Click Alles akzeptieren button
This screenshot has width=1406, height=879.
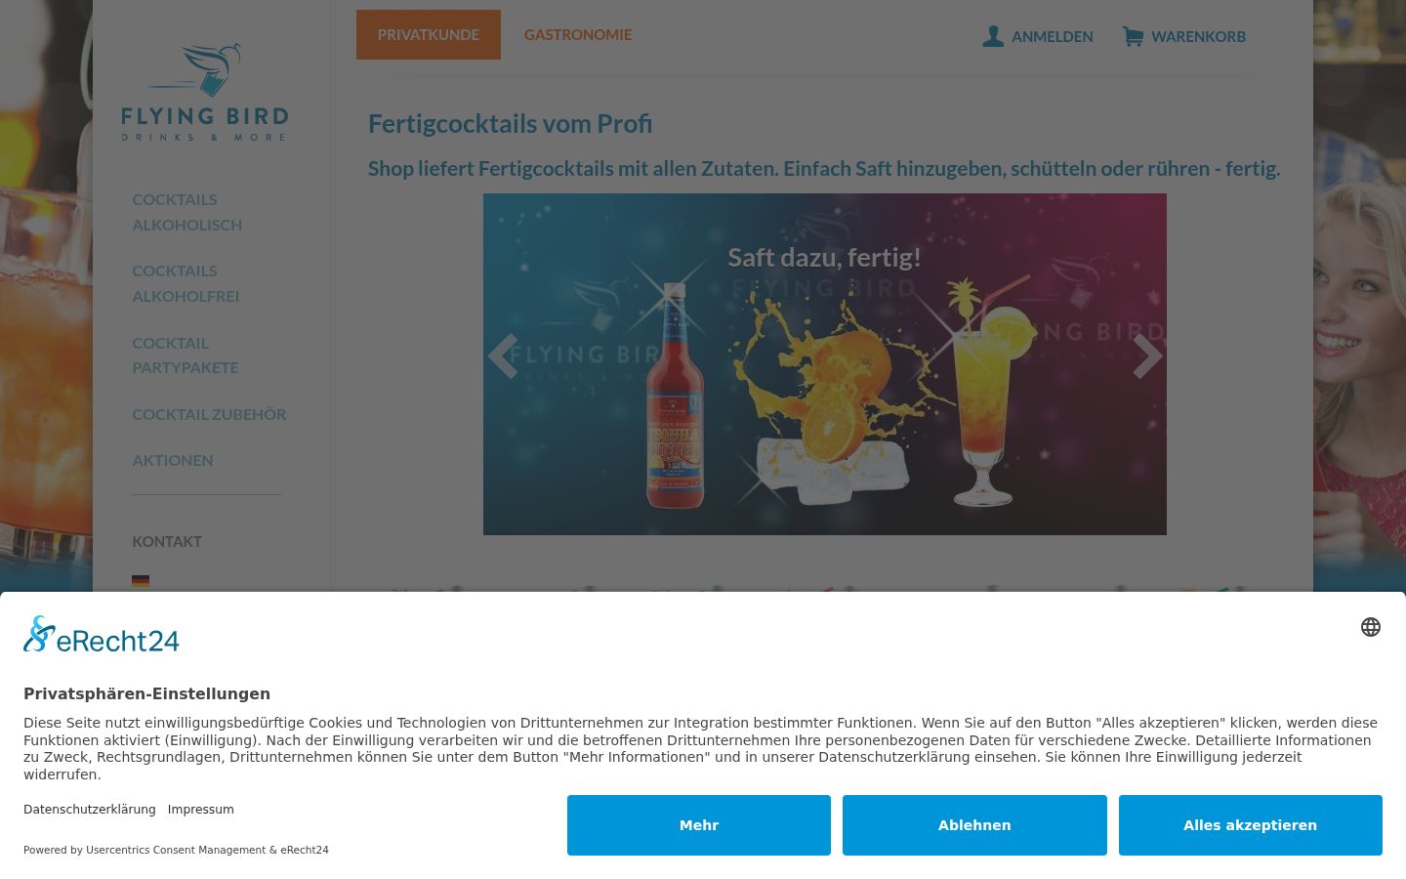(x=1251, y=825)
